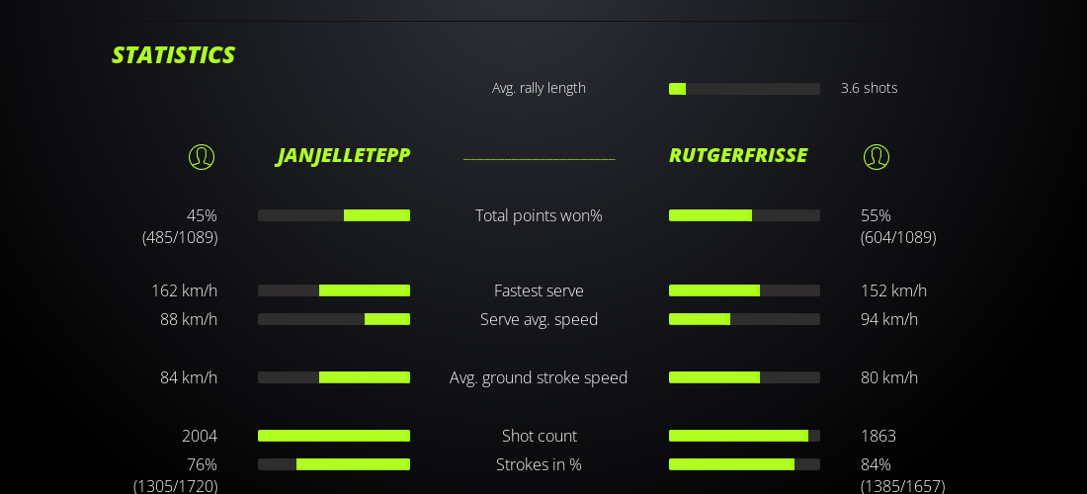Click the 3.6 shots value
Viewport: 1087px width, 494px height.
click(x=869, y=88)
